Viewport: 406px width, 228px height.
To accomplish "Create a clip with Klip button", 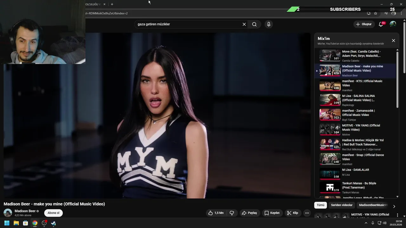I will pyautogui.click(x=292, y=213).
